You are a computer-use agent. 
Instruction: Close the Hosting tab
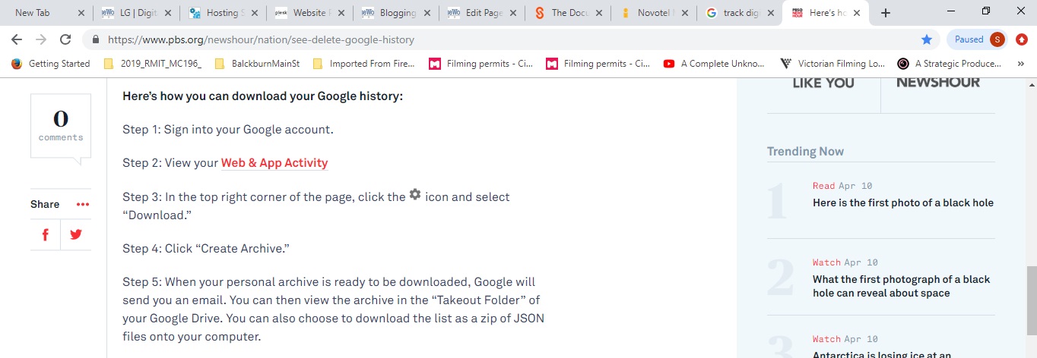pos(254,13)
